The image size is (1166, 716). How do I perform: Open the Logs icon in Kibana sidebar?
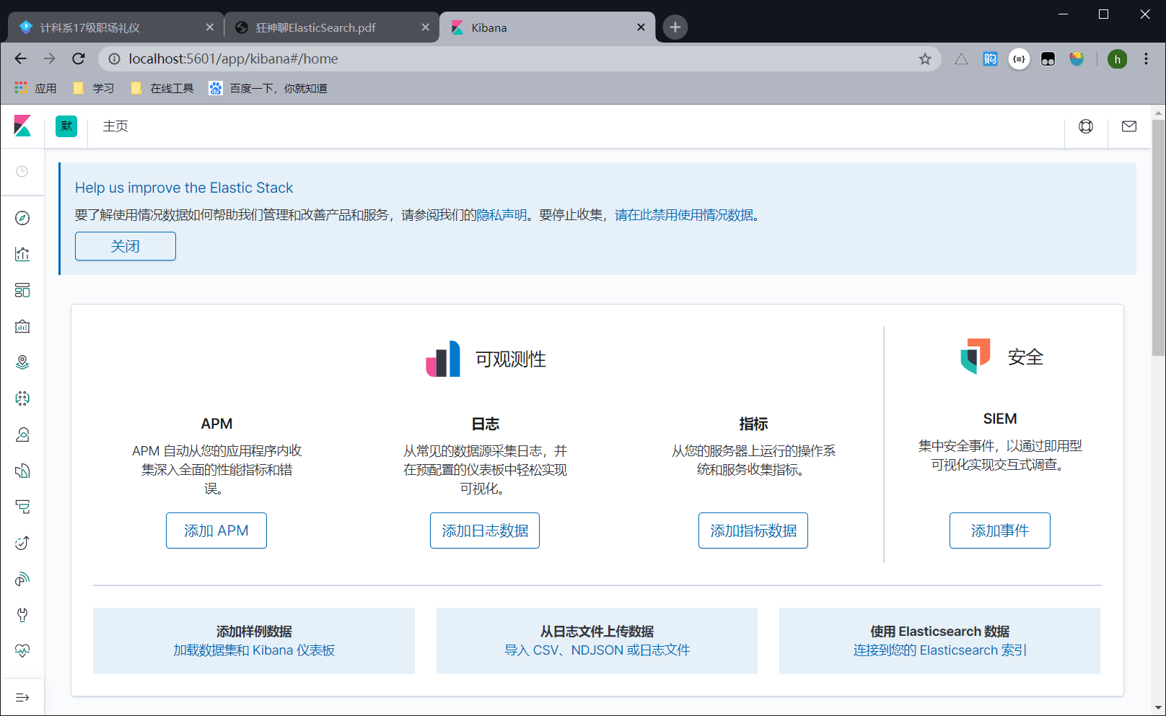[22, 471]
